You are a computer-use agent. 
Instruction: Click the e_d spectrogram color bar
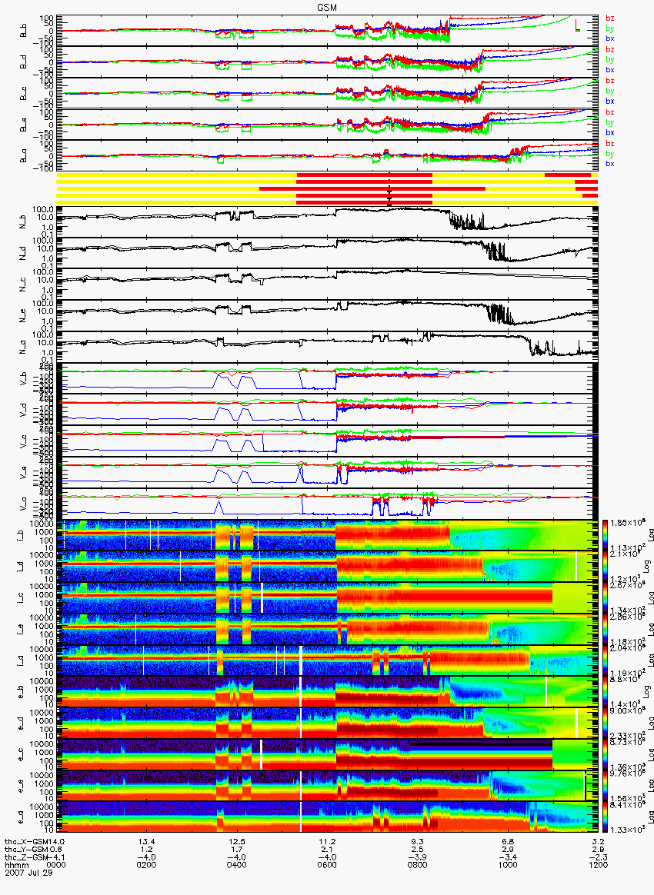606,724
